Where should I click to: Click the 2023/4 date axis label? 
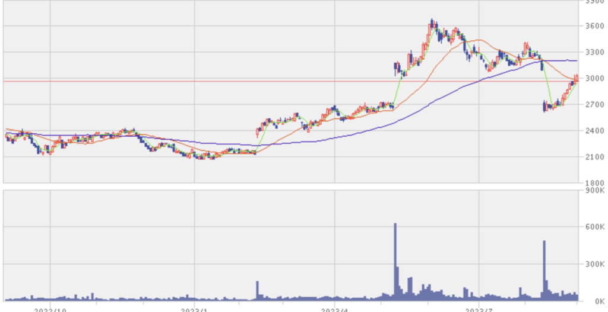[x=335, y=309]
